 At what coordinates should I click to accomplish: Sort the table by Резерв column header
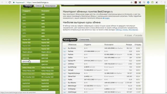click(129, 45)
